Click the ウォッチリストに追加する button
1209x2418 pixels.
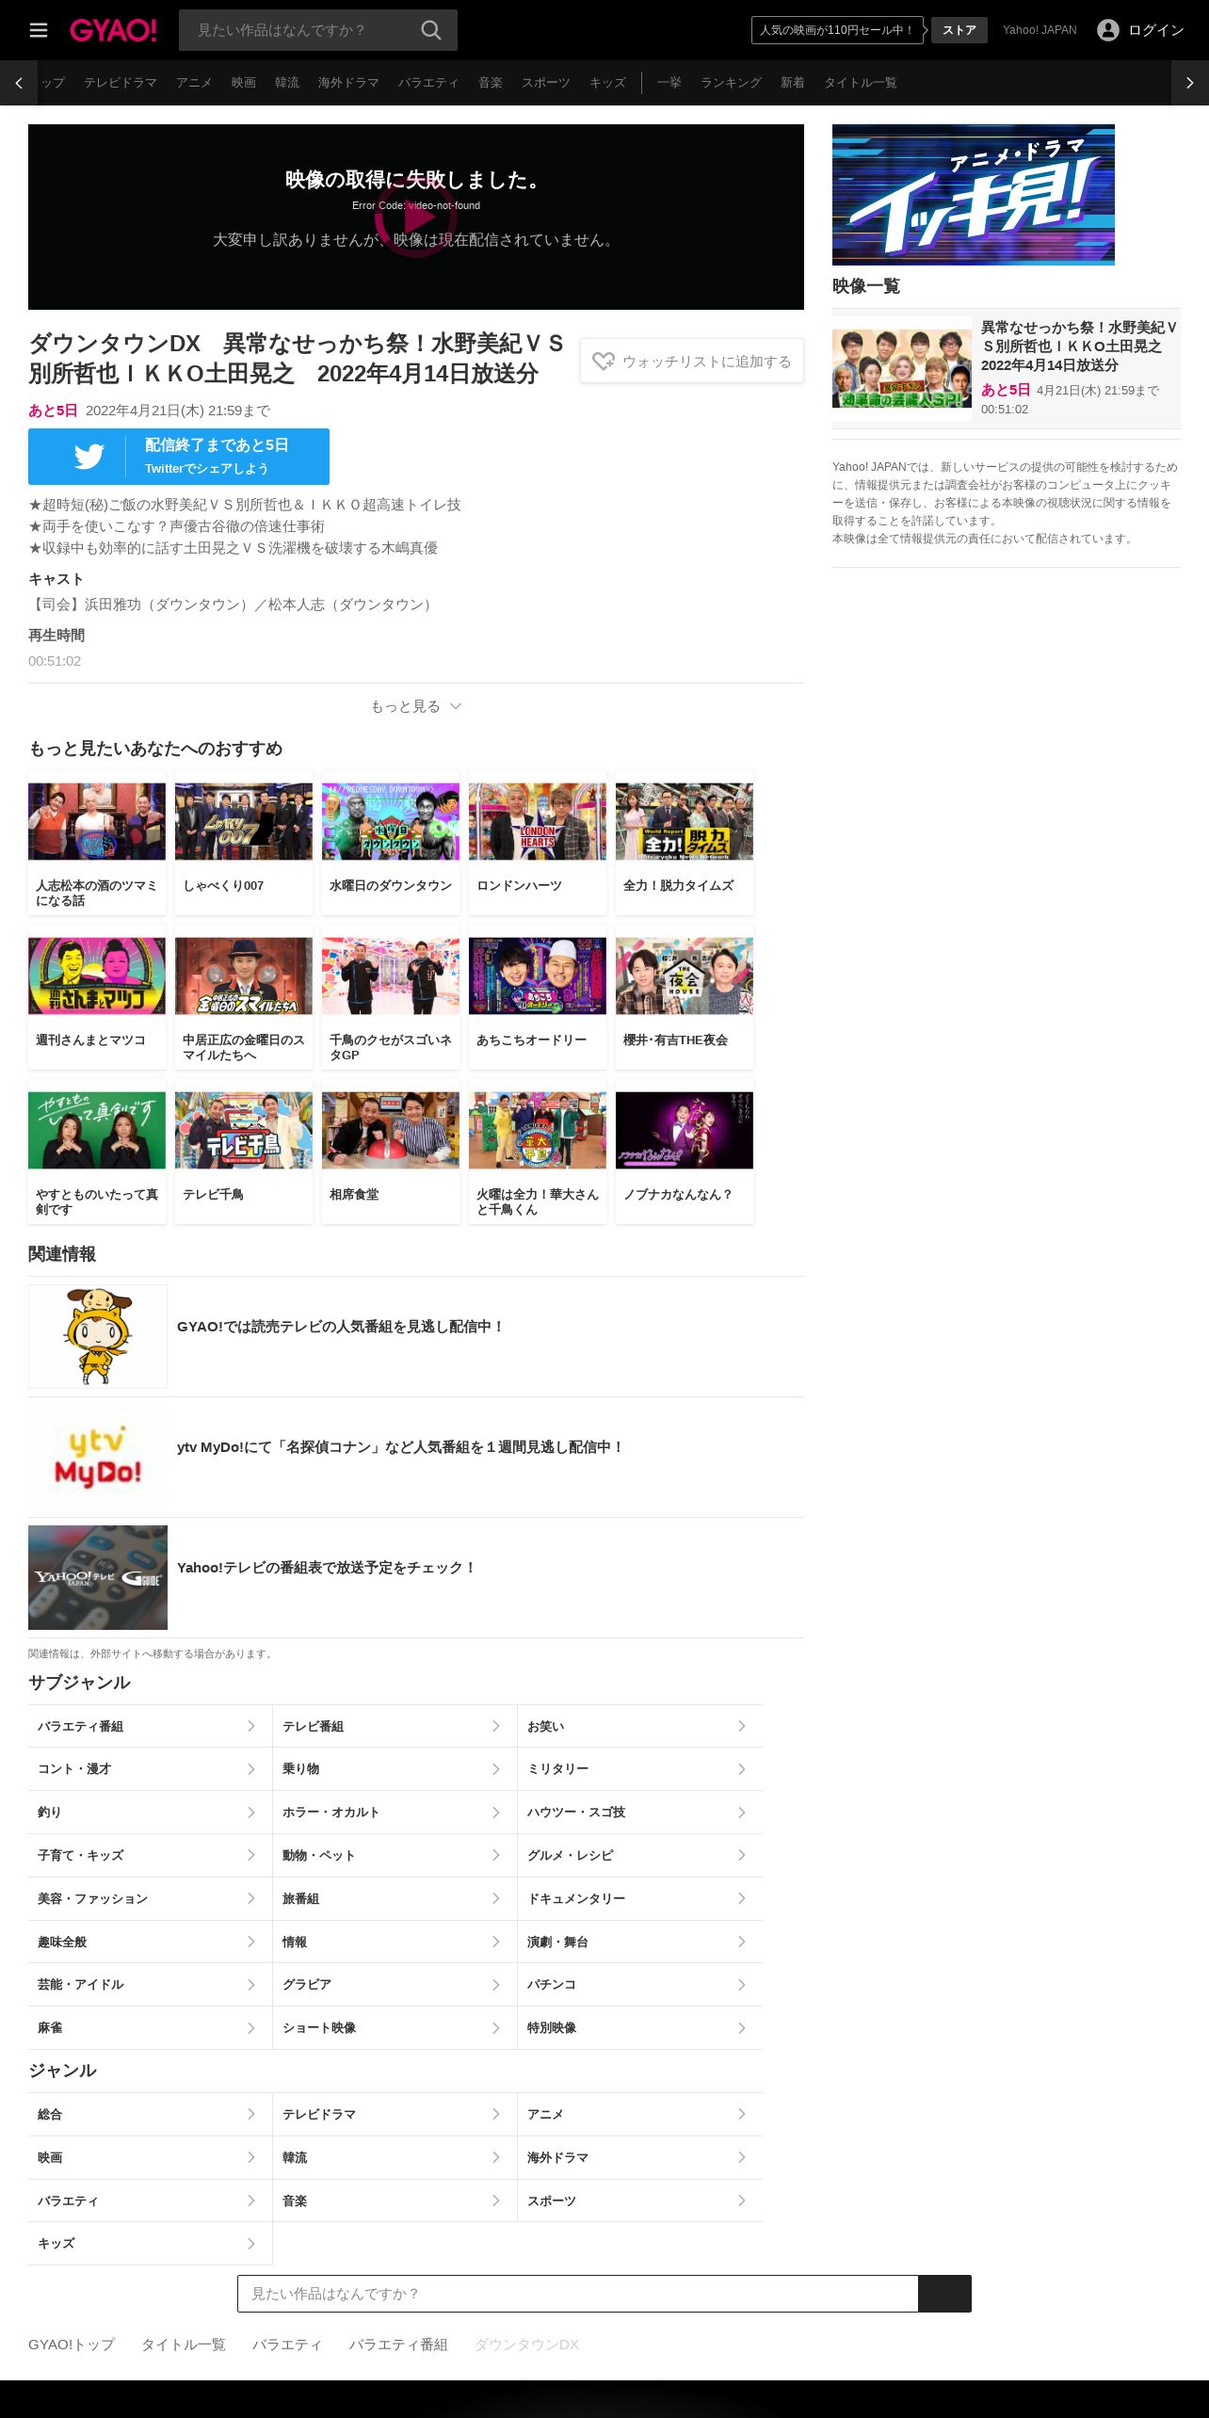(x=692, y=362)
